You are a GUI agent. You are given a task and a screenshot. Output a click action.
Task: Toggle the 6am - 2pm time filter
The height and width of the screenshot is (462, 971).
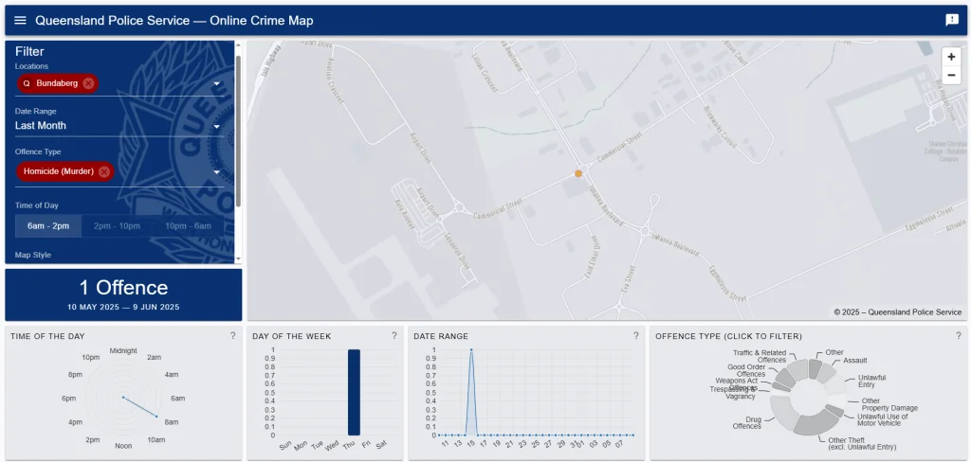pyautogui.click(x=48, y=225)
